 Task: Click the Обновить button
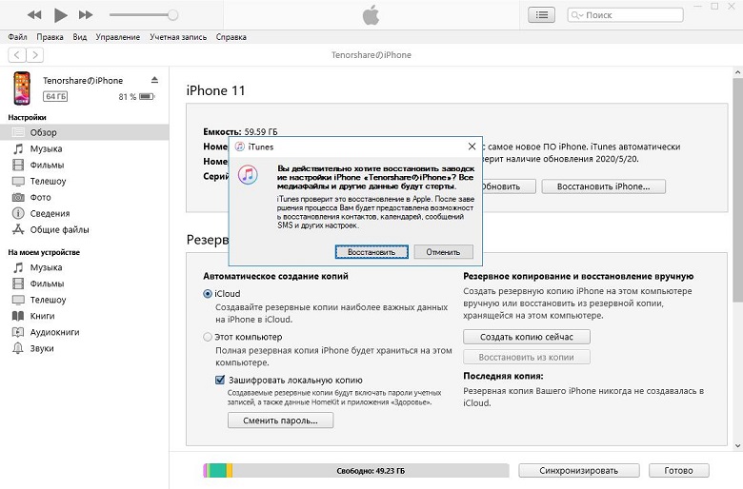pyautogui.click(x=509, y=186)
